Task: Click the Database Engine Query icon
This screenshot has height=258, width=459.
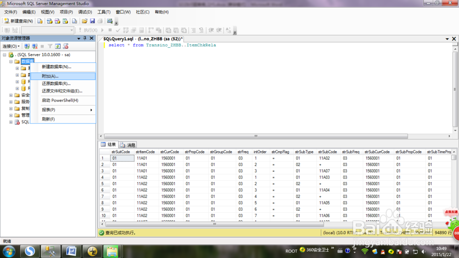Action: point(40,21)
